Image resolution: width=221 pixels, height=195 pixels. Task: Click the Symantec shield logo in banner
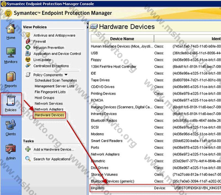pyautogui.click(x=8, y=13)
